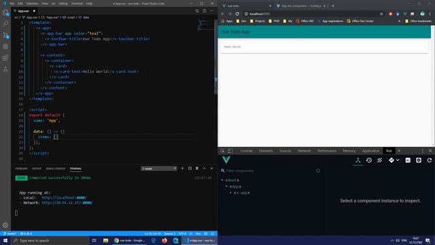Click the split terminal icon

coord(190,168)
